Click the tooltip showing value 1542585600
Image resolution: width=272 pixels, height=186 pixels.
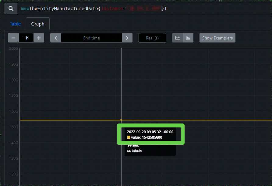click(150, 134)
